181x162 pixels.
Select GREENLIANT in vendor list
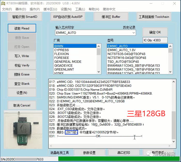click(x=75, y=69)
